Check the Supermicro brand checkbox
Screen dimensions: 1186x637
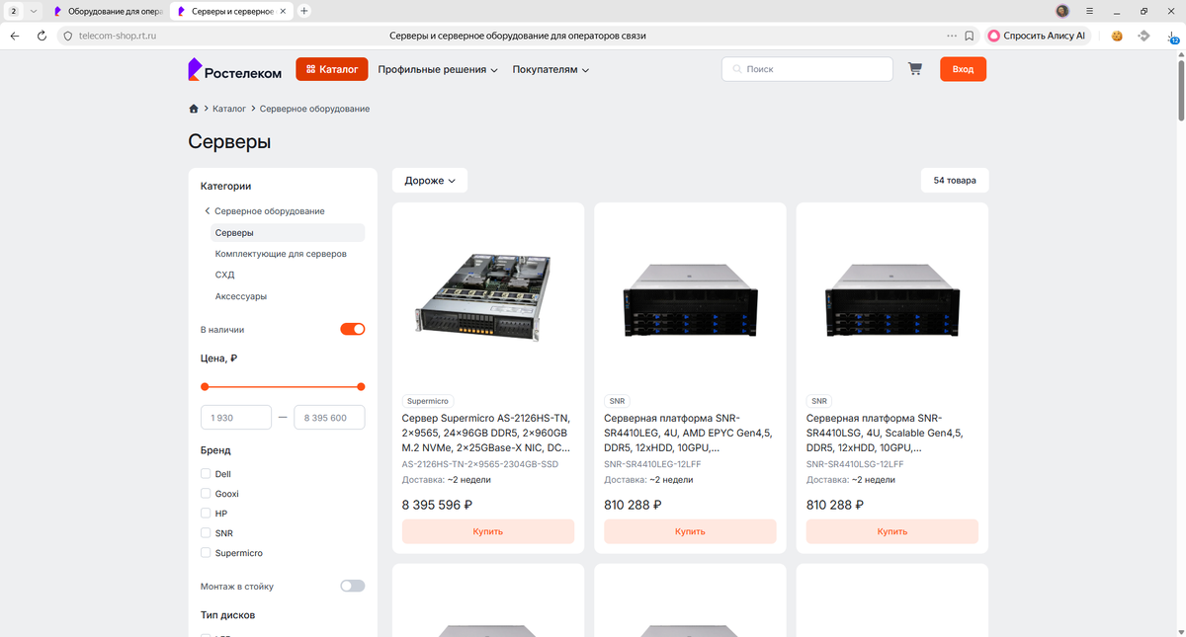coord(206,553)
